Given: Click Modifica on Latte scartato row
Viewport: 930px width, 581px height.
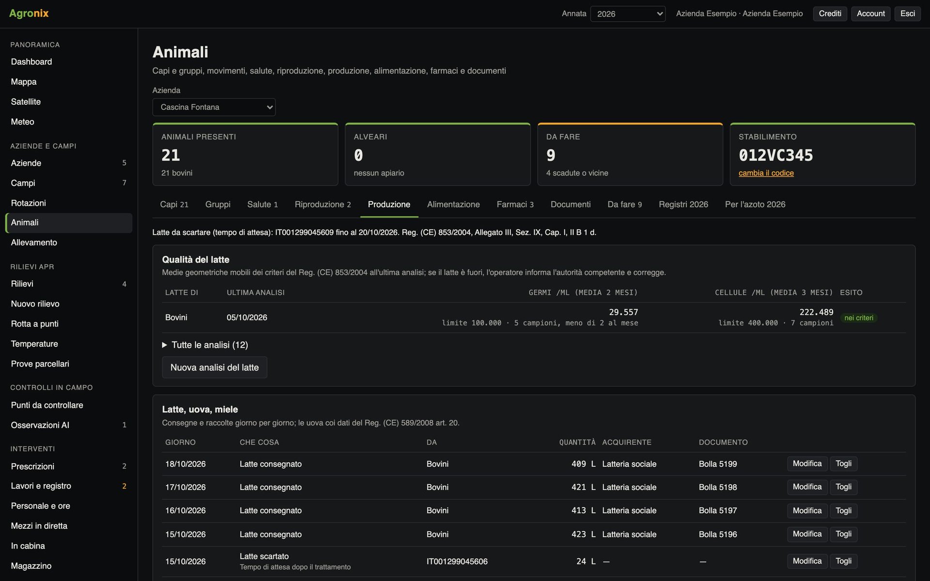Looking at the screenshot, I should (x=807, y=561).
